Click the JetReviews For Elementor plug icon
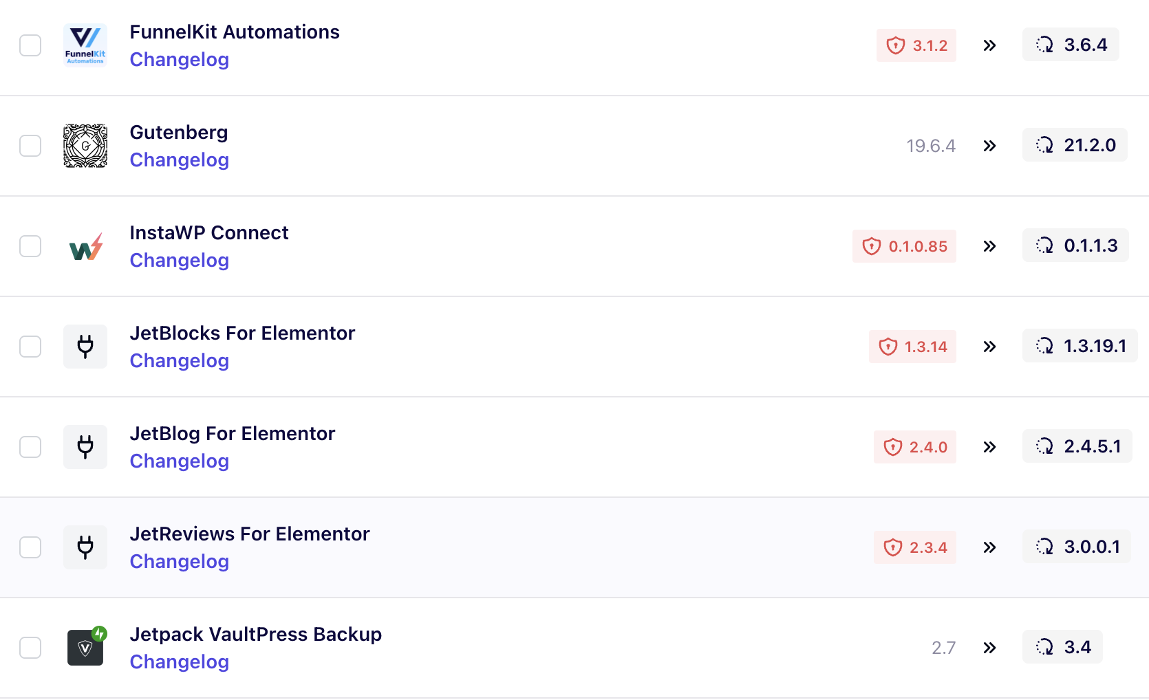 pyautogui.click(x=85, y=547)
